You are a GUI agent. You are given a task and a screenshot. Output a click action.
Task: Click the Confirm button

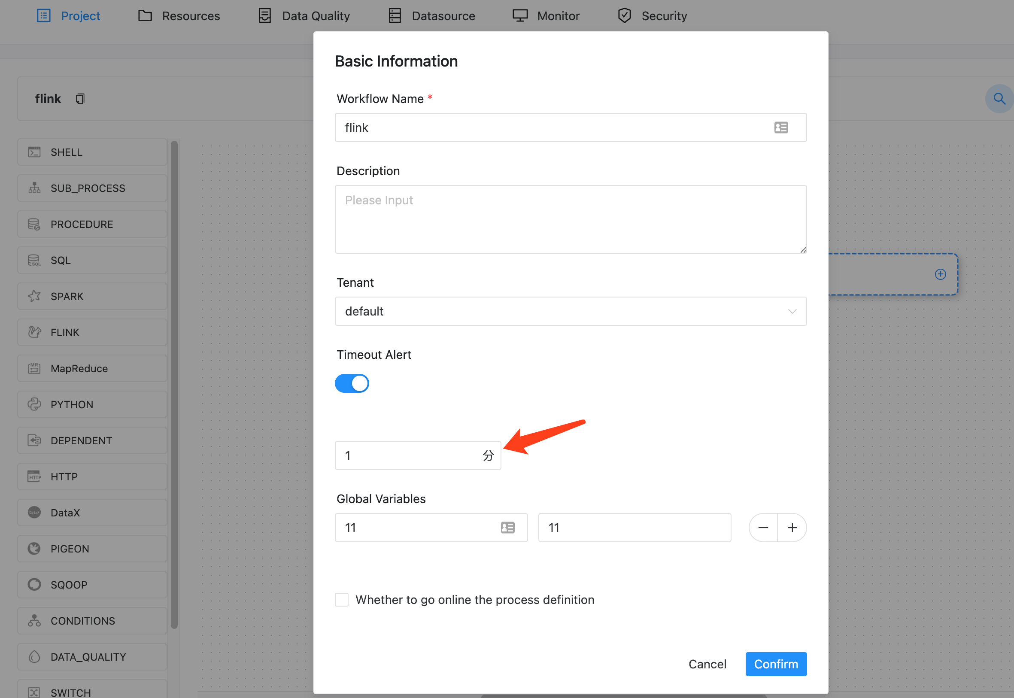coord(776,664)
